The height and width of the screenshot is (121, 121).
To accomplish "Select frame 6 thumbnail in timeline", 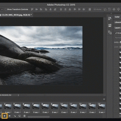I will click(x=26, y=106).
